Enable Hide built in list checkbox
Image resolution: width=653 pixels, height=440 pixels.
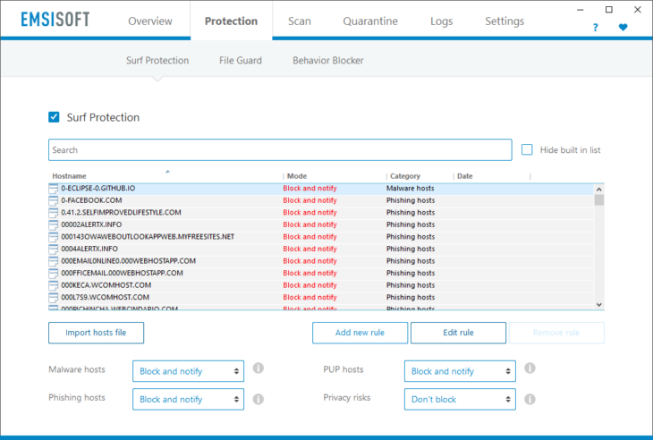point(527,149)
